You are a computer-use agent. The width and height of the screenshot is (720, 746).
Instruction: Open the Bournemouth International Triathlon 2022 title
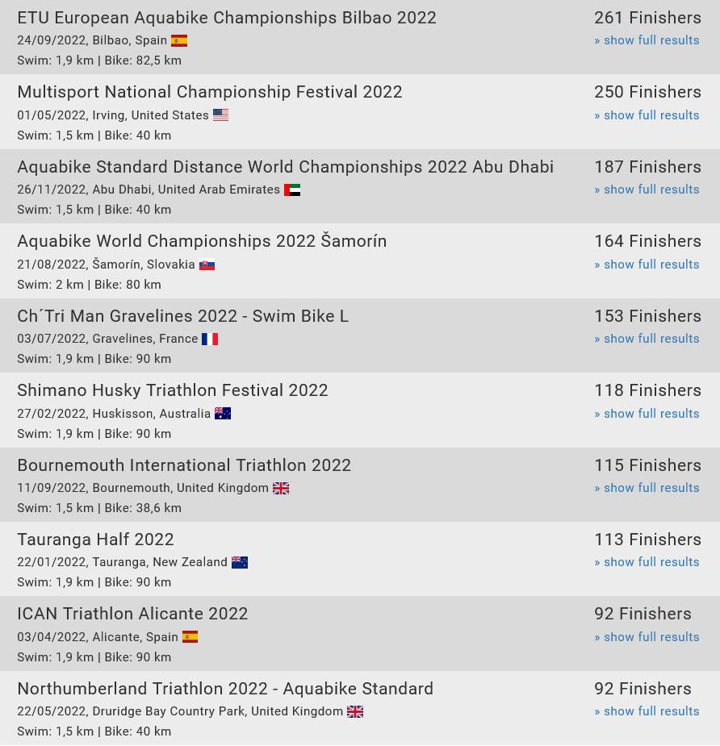coord(184,465)
